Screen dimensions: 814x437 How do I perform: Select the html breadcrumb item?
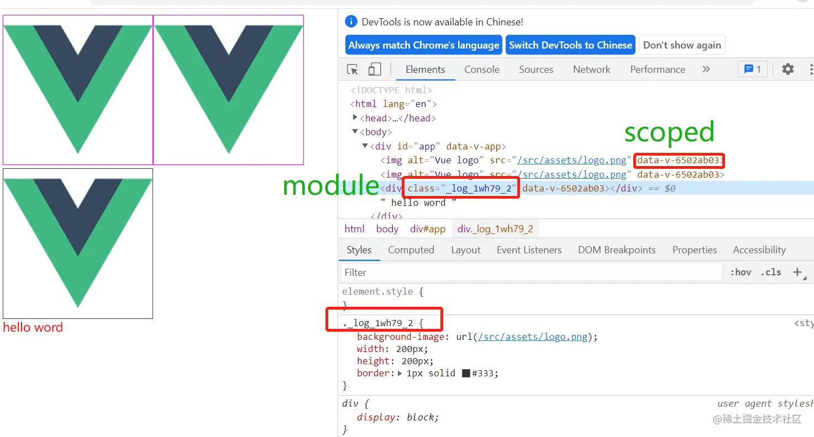(354, 229)
